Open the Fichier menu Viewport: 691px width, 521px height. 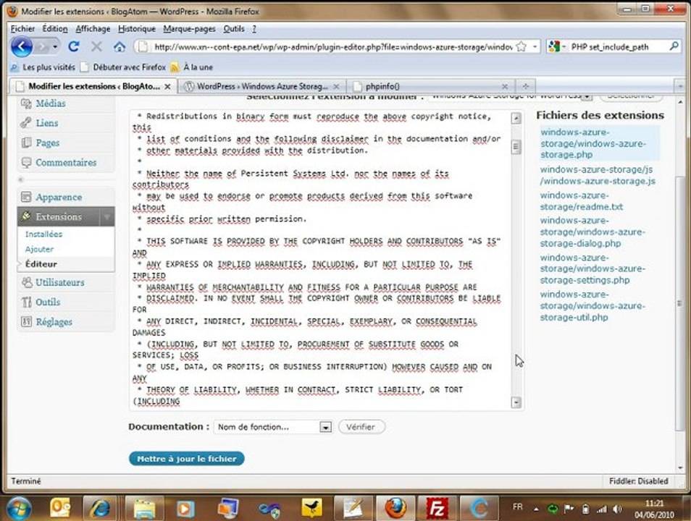(22, 29)
